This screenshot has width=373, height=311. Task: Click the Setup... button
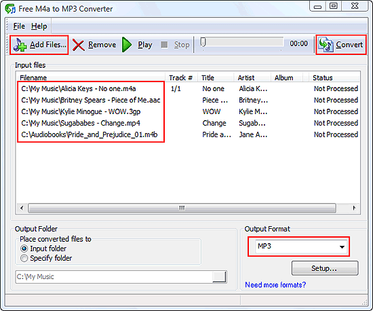[325, 268]
